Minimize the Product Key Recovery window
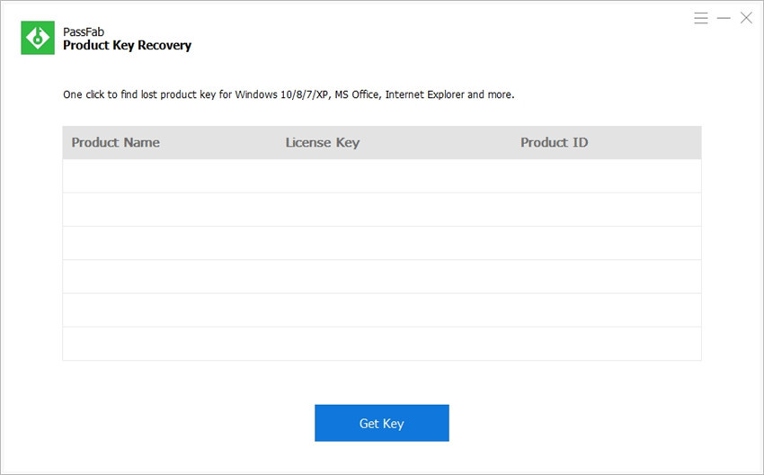The image size is (764, 475). click(x=724, y=18)
